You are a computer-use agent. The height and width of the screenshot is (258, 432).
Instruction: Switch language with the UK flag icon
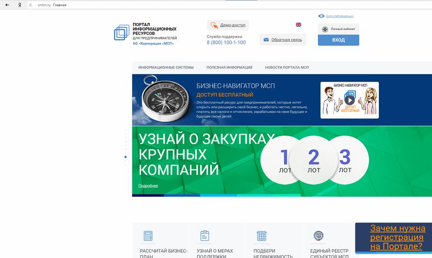[299, 25]
